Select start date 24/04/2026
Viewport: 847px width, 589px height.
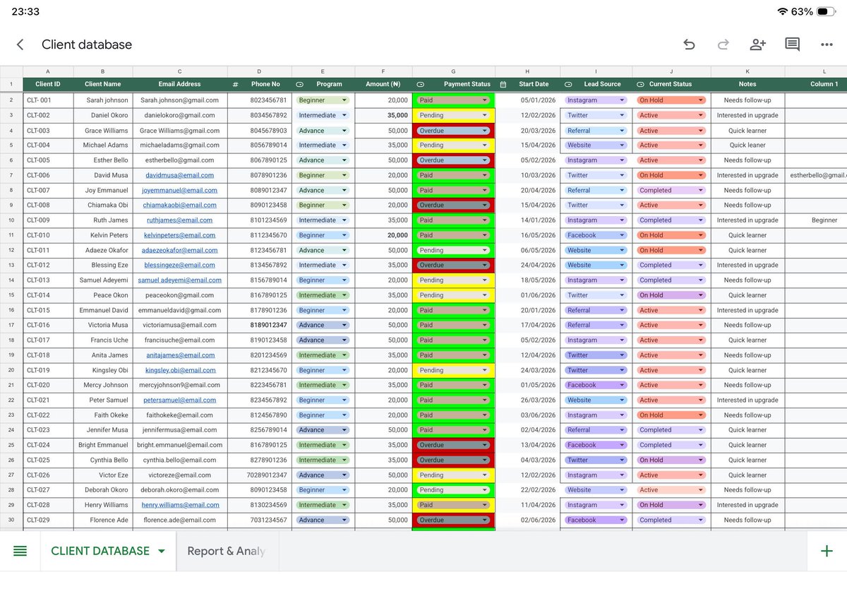pyautogui.click(x=528, y=265)
